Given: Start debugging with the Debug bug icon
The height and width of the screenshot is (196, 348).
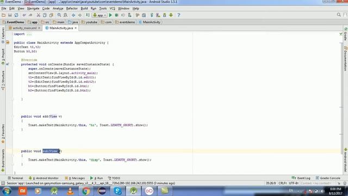Looking at the screenshot, I should tap(116, 15).
